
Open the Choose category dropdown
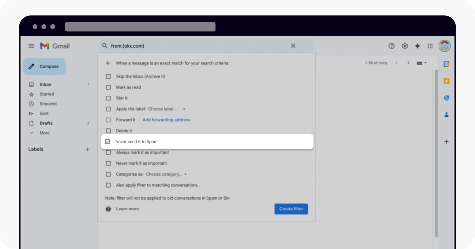point(167,174)
